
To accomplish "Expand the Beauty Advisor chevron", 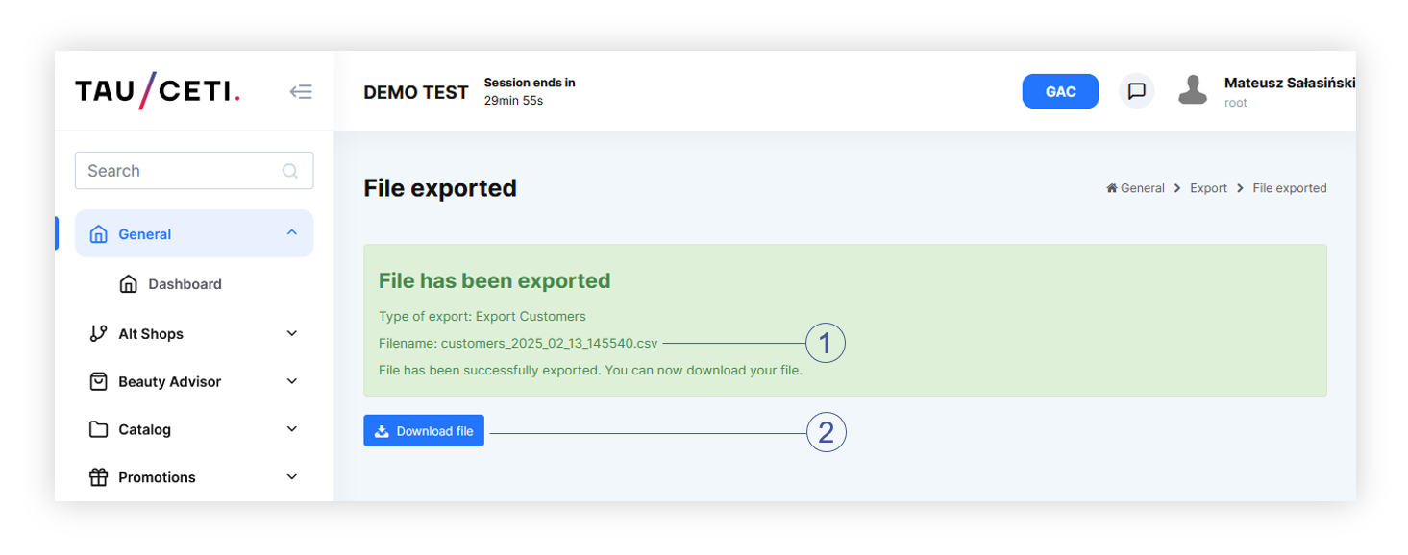I will tap(292, 381).
